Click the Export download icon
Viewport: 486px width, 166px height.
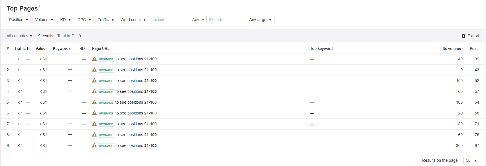[x=463, y=36]
